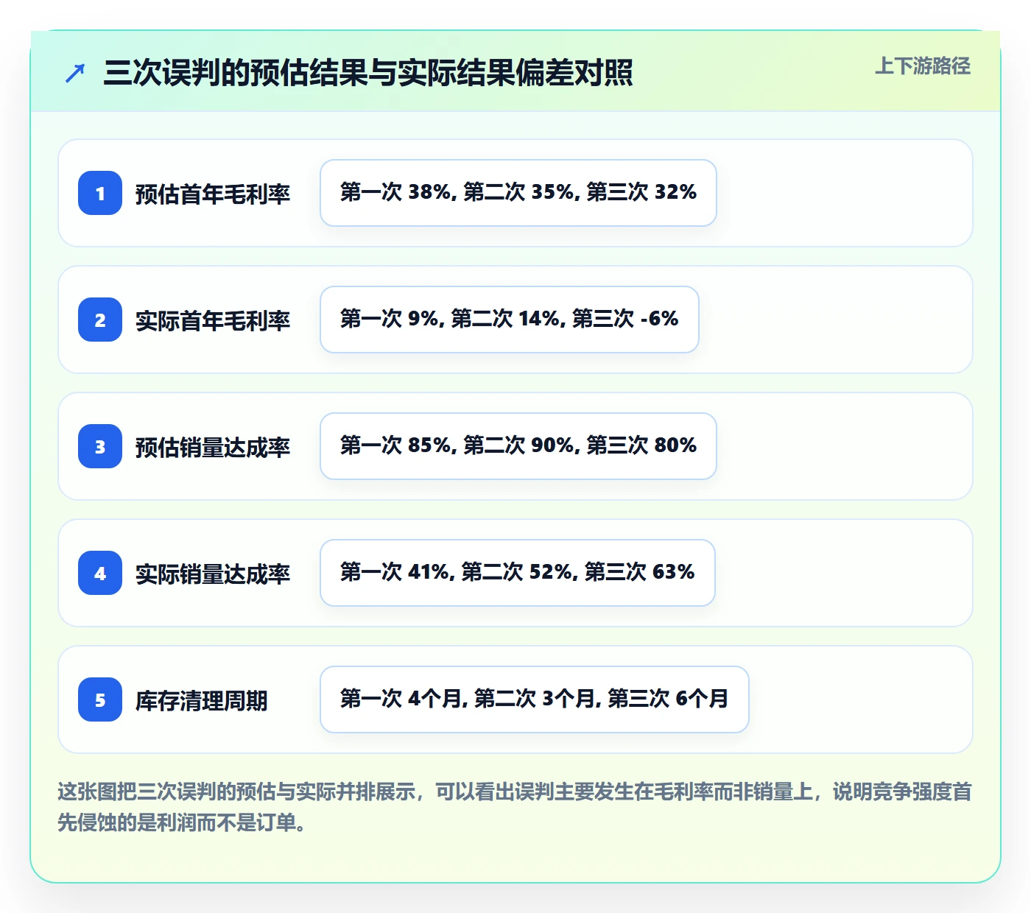Click the 上下游路径 label in header
The width and height of the screenshot is (1031, 913).
(x=923, y=66)
